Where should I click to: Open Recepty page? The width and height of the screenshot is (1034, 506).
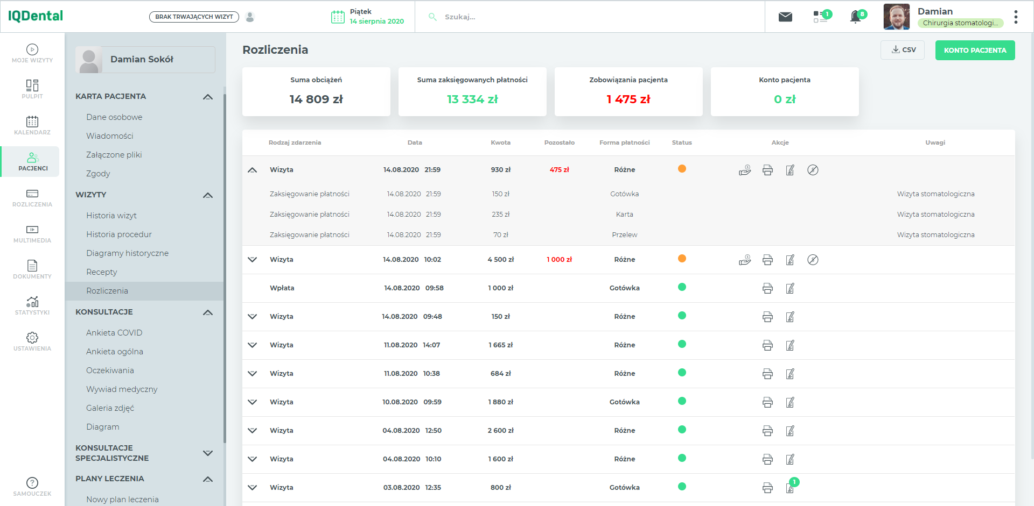(x=102, y=272)
